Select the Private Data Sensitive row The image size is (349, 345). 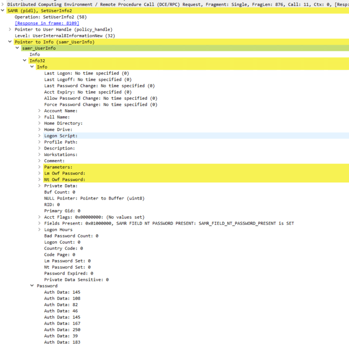(x=76, y=280)
